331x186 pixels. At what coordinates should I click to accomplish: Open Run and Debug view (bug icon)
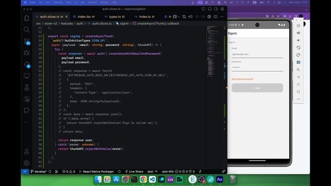[26, 53]
